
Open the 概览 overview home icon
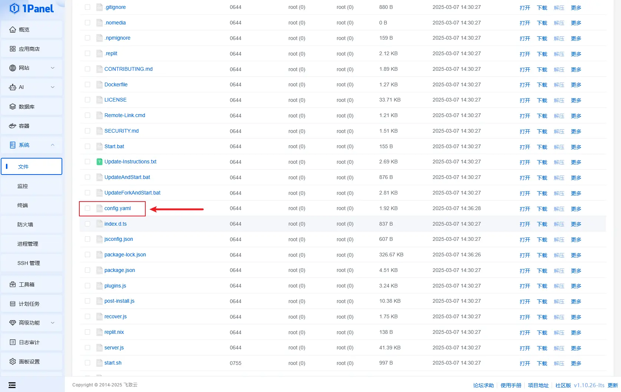[x=13, y=30]
